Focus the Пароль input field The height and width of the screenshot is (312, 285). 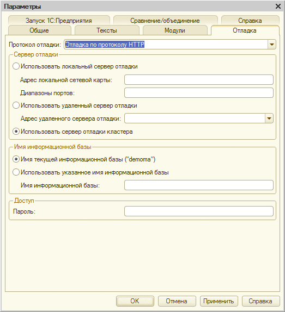click(x=199, y=211)
